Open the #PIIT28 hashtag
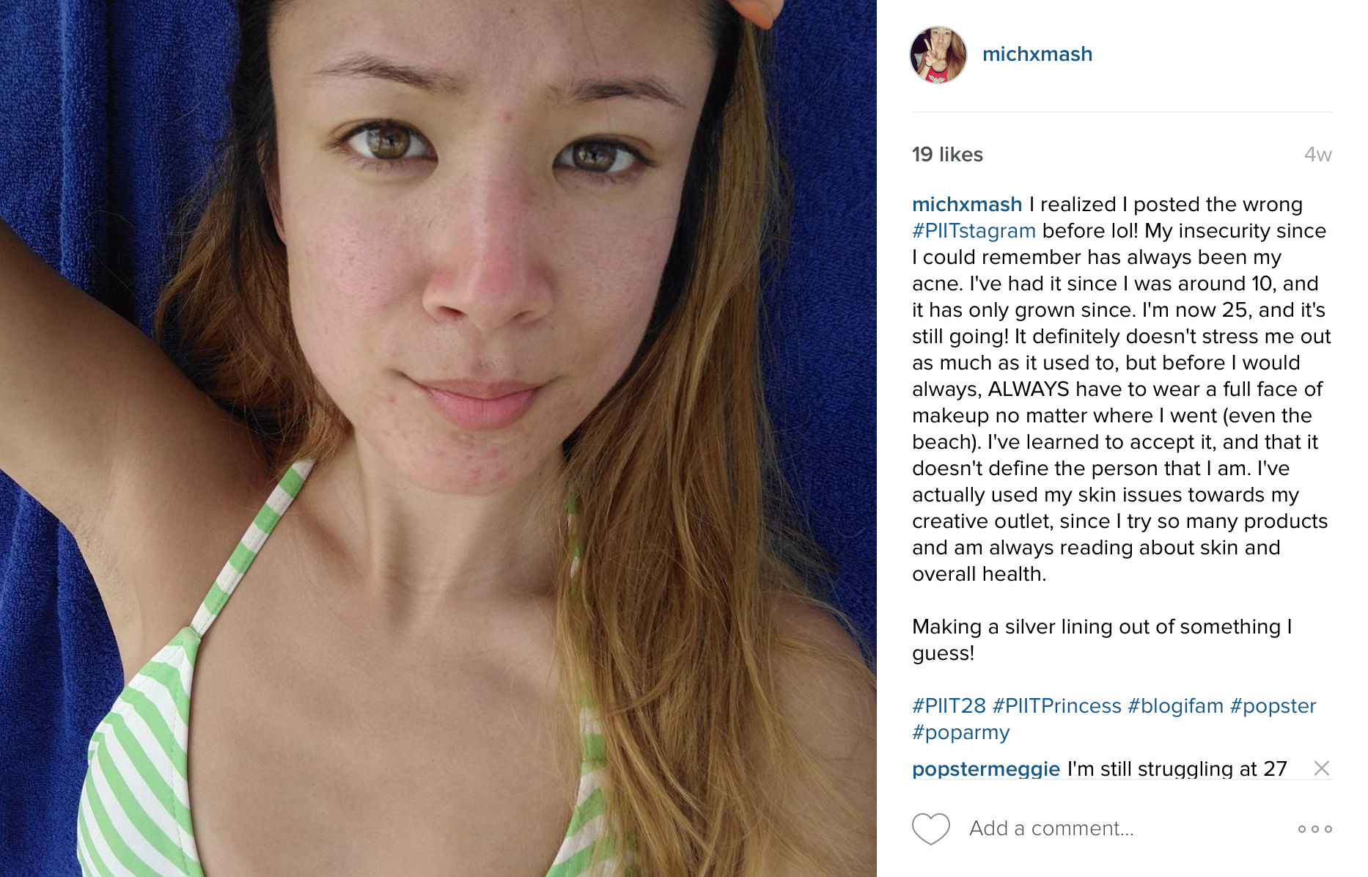The image size is (1368, 877). click(x=949, y=705)
